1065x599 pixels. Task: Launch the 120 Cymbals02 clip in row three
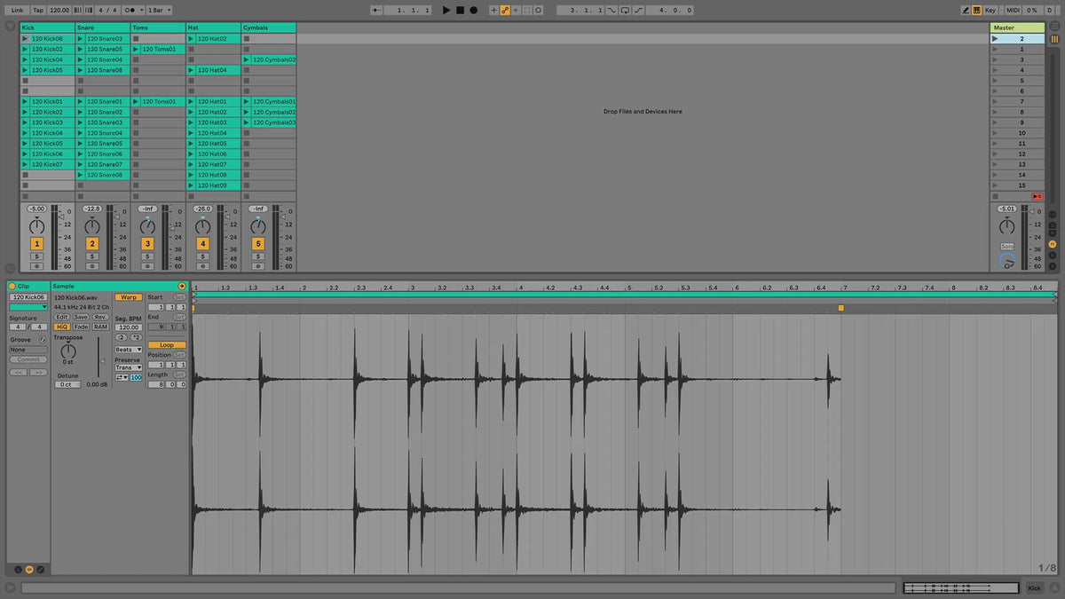coord(248,60)
